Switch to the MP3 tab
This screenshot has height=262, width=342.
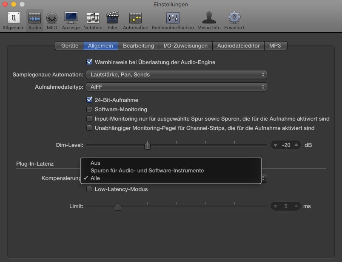click(x=276, y=46)
